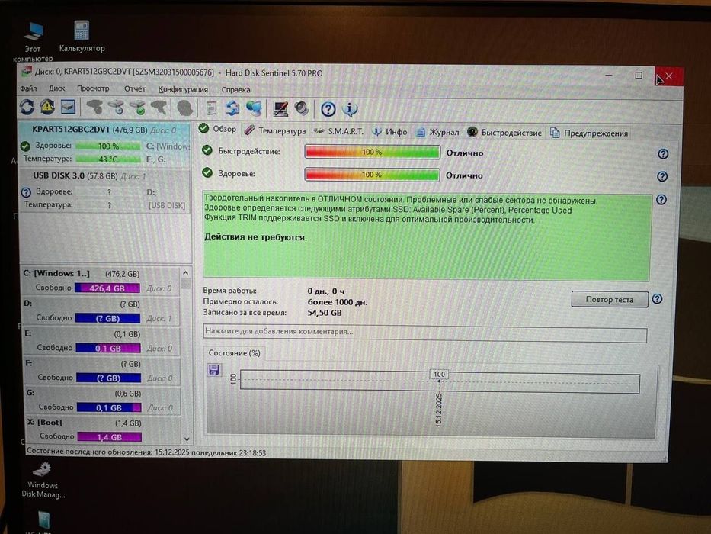Click the Повтор теста button
The height and width of the screenshot is (534, 711).
pyautogui.click(x=610, y=299)
